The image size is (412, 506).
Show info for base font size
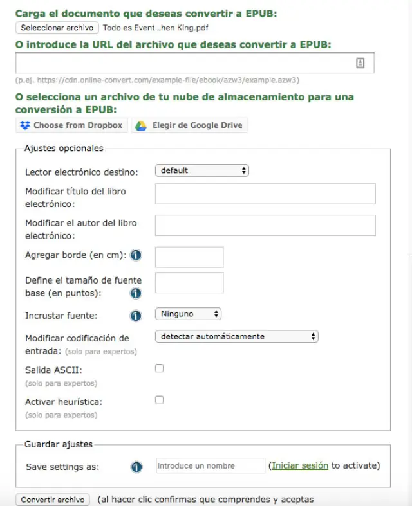136,293
